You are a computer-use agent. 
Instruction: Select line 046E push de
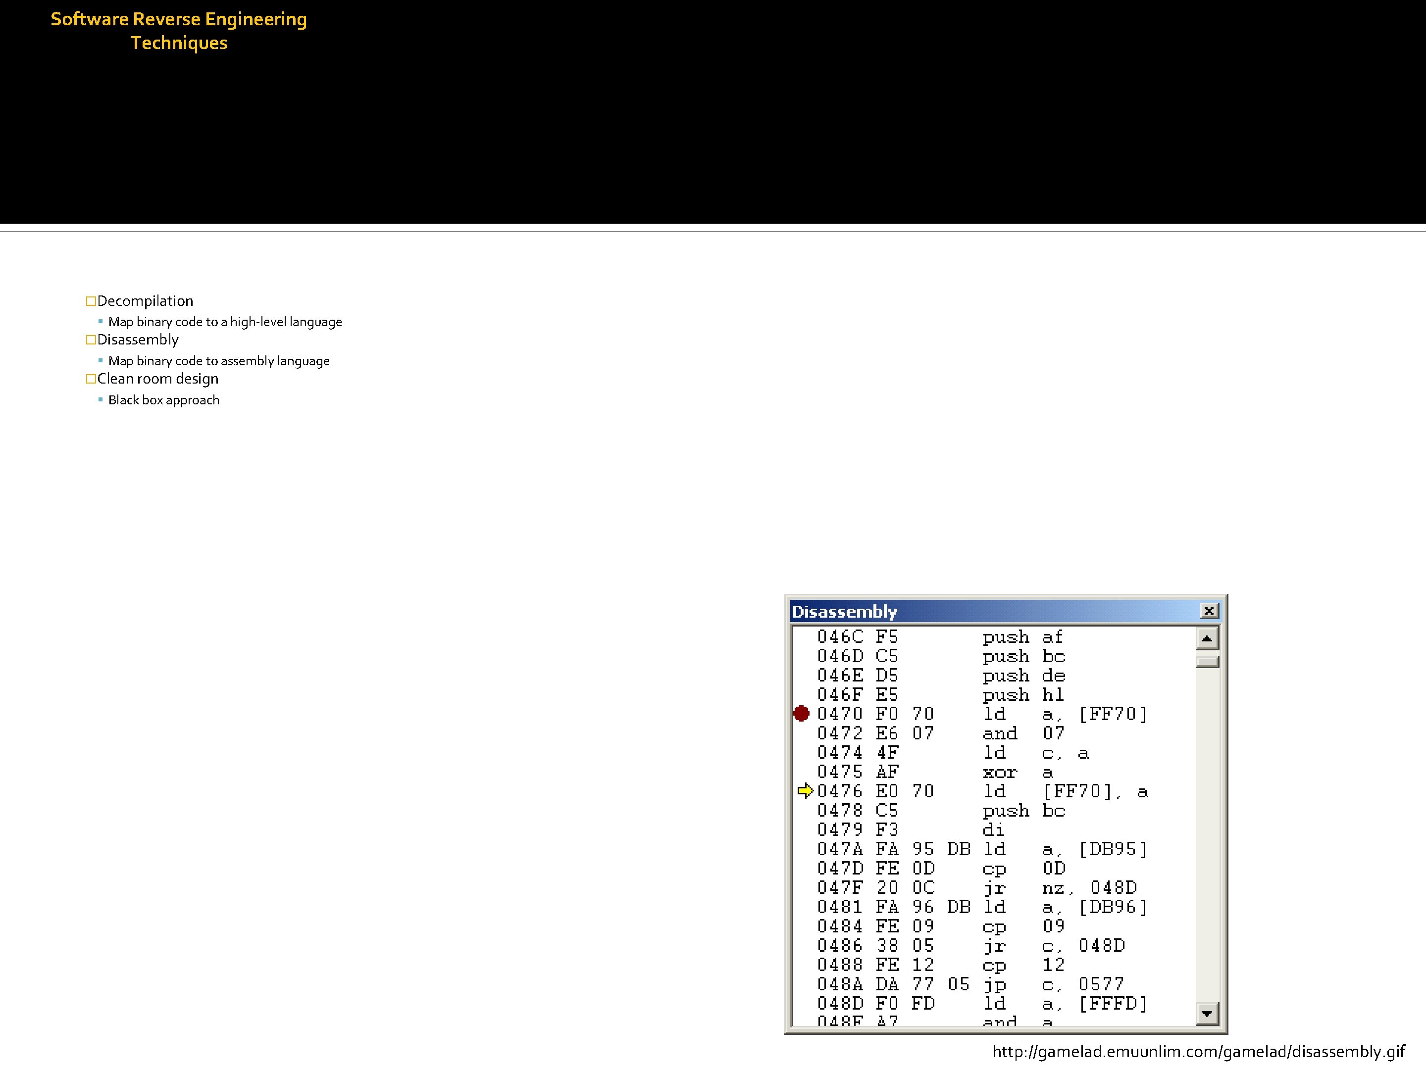(x=941, y=675)
